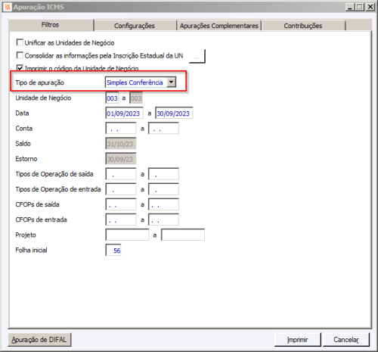Click the first CFOPs de saída field
Viewport: 378px width, 352px height.
pos(121,204)
